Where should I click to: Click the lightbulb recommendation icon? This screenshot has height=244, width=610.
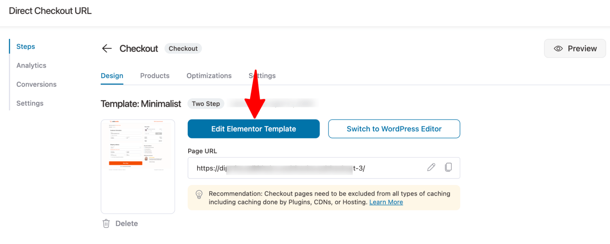click(199, 194)
